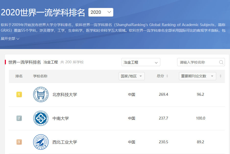Click the 共 200 所学校 count text
Image resolution: width=230 pixels, height=154 pixels.
click(x=72, y=62)
